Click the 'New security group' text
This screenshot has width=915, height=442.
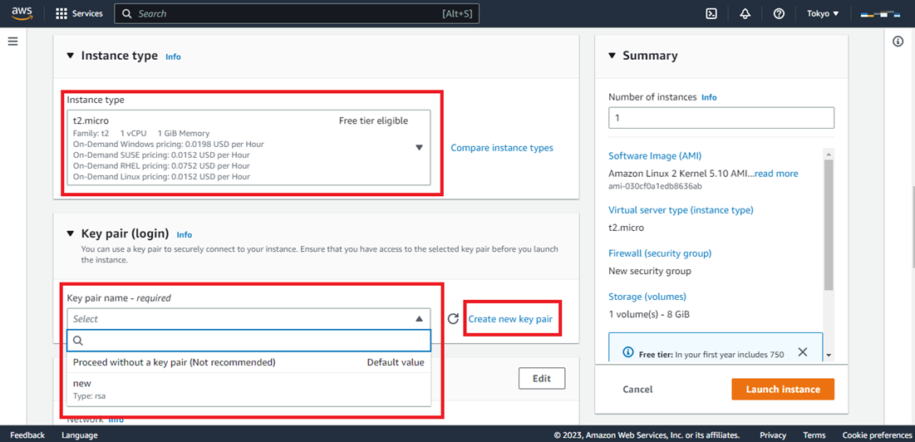click(x=650, y=271)
